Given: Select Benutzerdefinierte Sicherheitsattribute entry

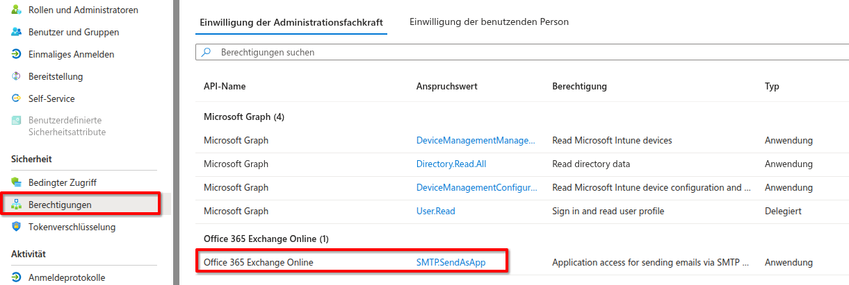Looking at the screenshot, I should 67,126.
